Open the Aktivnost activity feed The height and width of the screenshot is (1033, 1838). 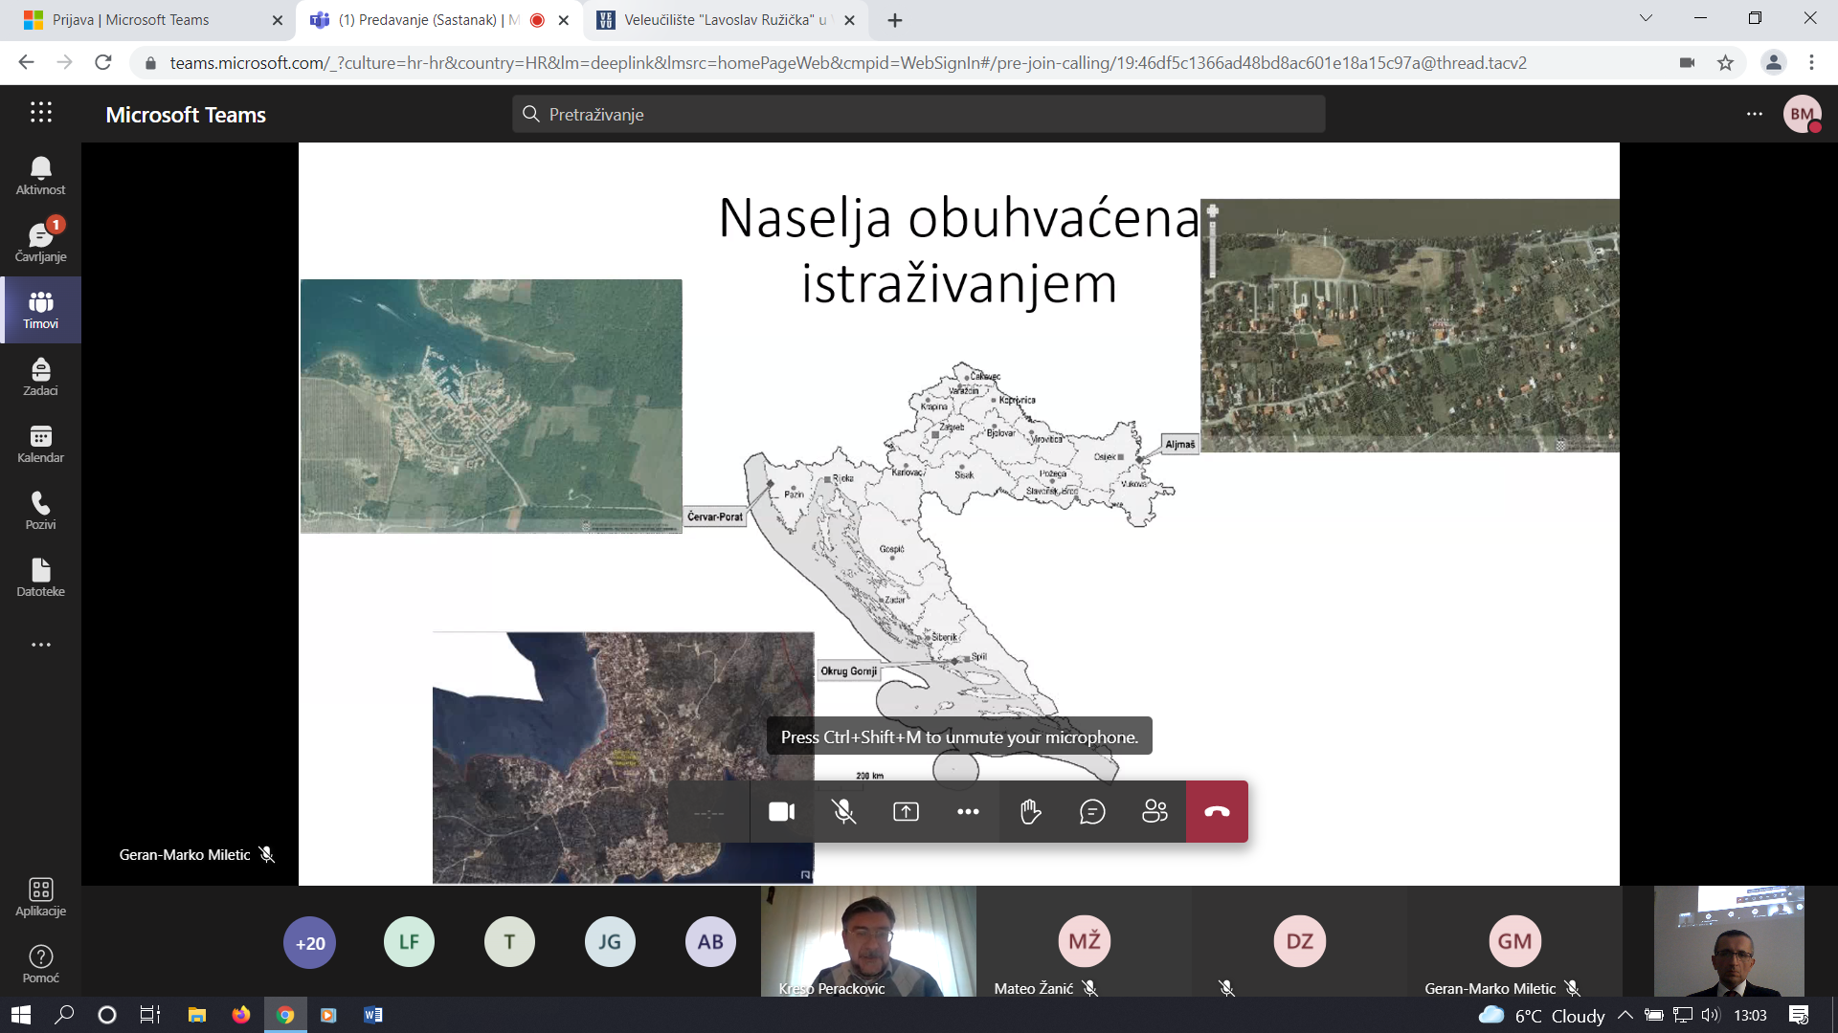point(40,176)
